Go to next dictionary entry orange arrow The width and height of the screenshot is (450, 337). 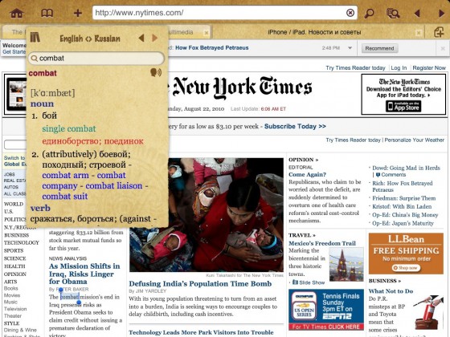point(154,38)
